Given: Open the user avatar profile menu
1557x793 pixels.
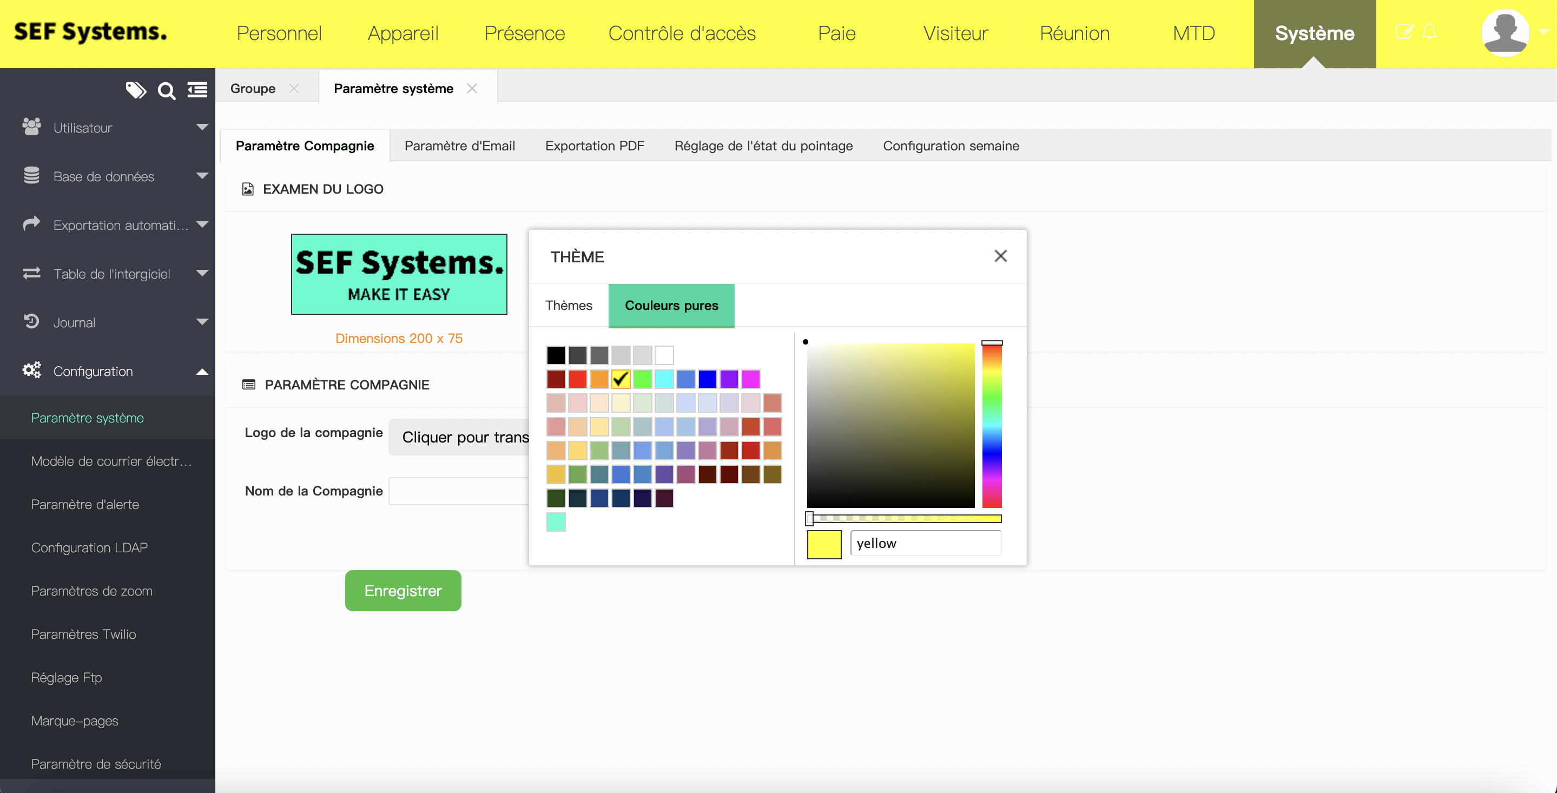Looking at the screenshot, I should coord(1505,33).
